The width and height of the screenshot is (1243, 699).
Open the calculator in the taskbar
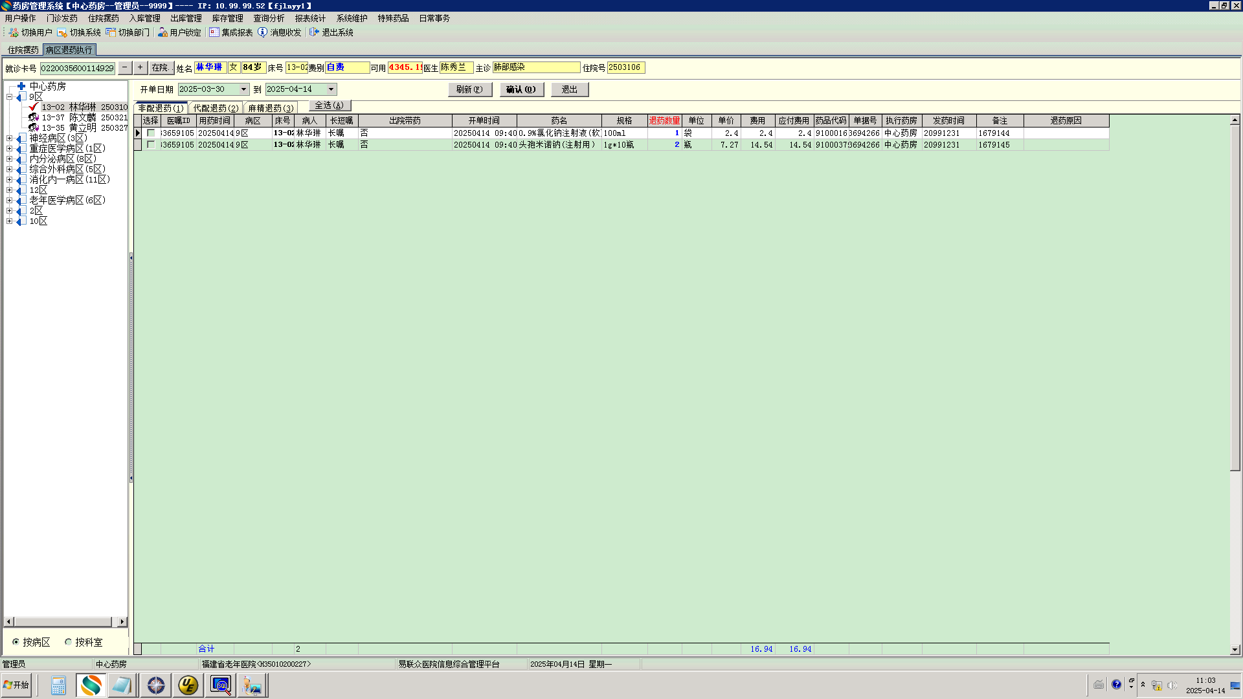pos(58,685)
